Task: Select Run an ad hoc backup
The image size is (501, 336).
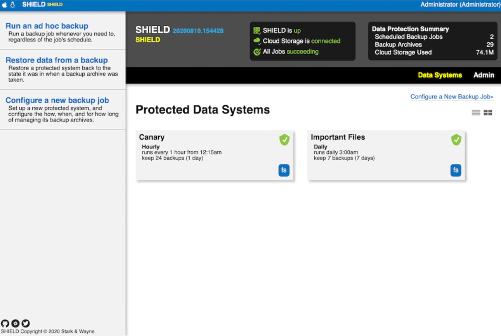Action: click(47, 26)
